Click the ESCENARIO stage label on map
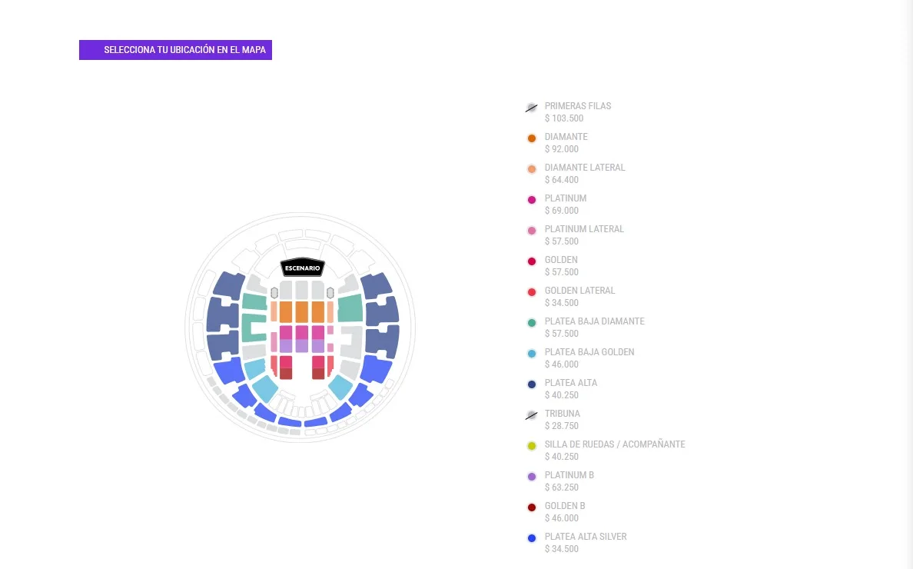 point(302,268)
